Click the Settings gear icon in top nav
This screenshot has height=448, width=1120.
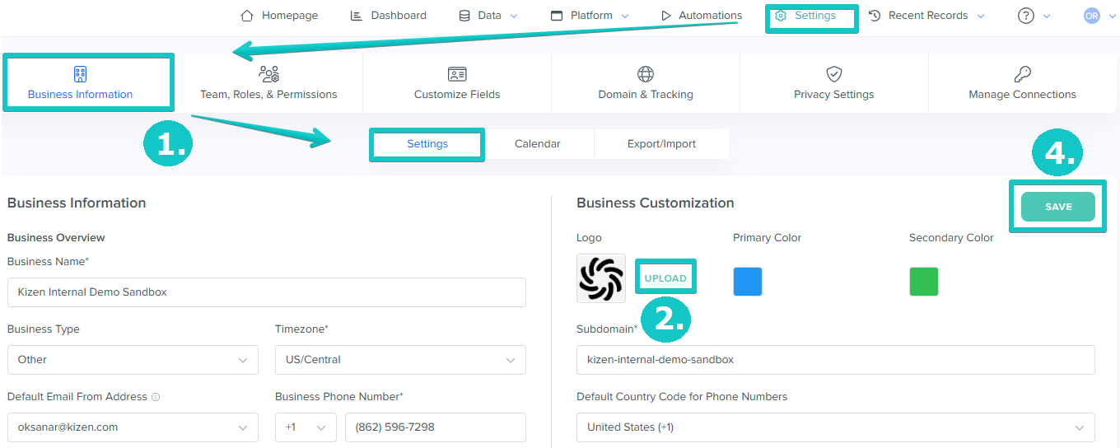(x=781, y=16)
